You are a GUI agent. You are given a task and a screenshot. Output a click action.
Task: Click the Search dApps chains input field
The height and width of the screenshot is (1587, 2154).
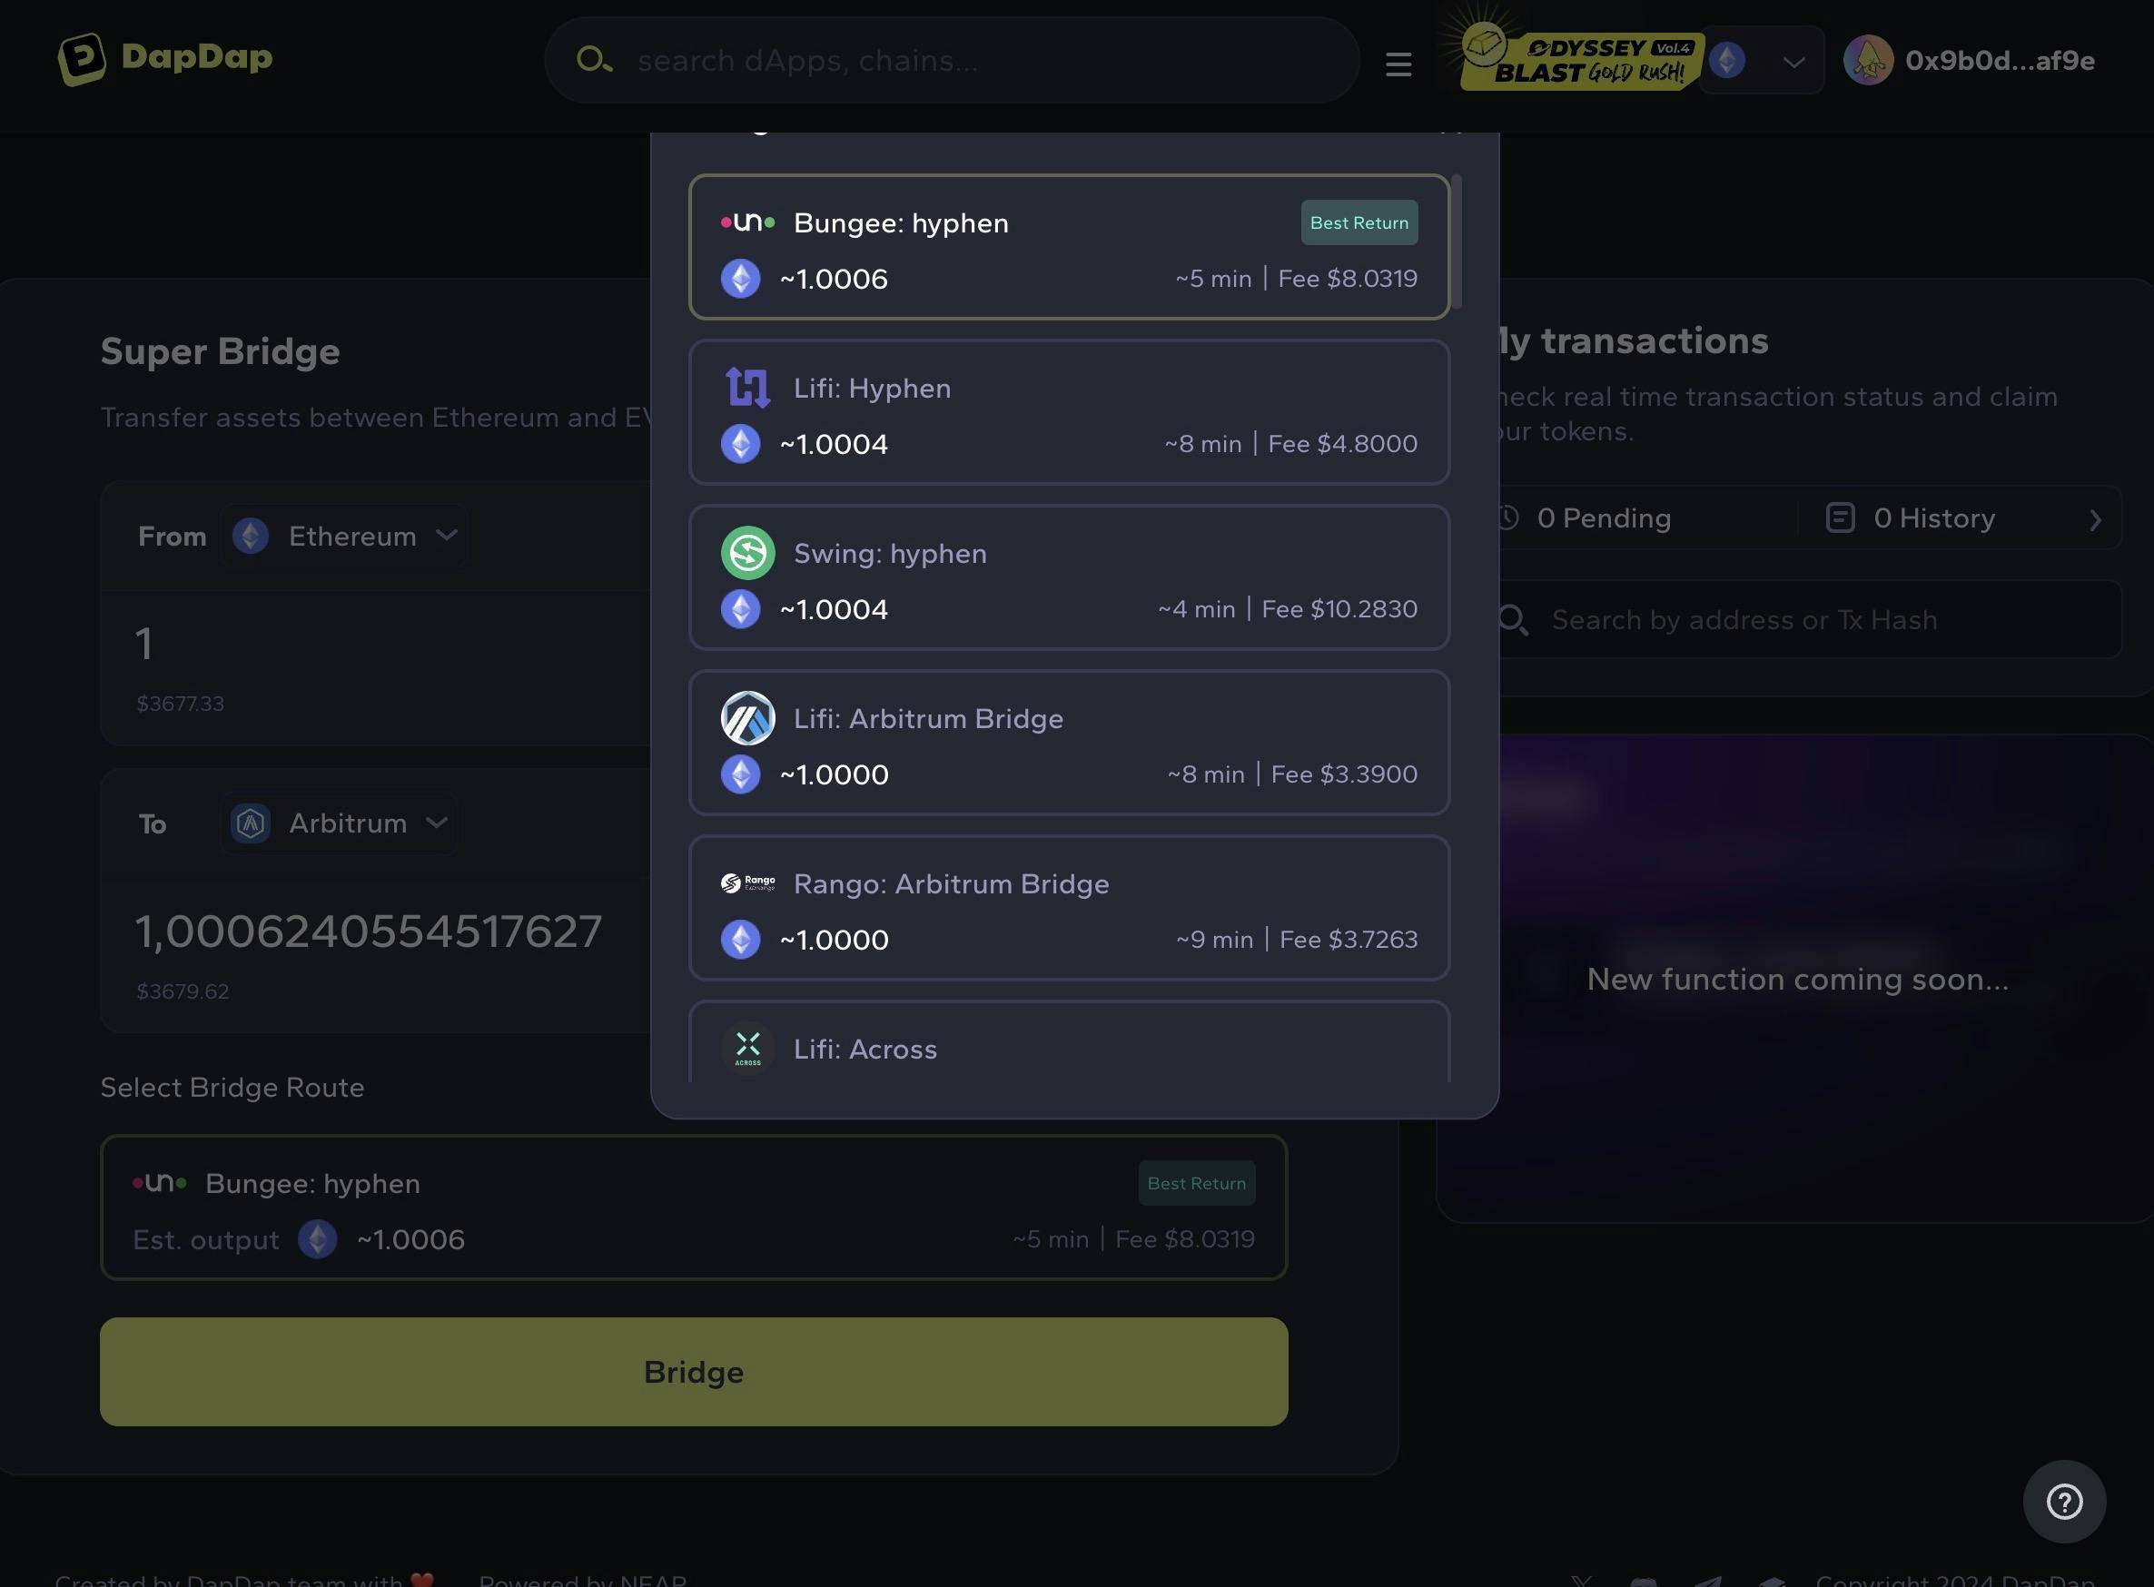pos(952,58)
